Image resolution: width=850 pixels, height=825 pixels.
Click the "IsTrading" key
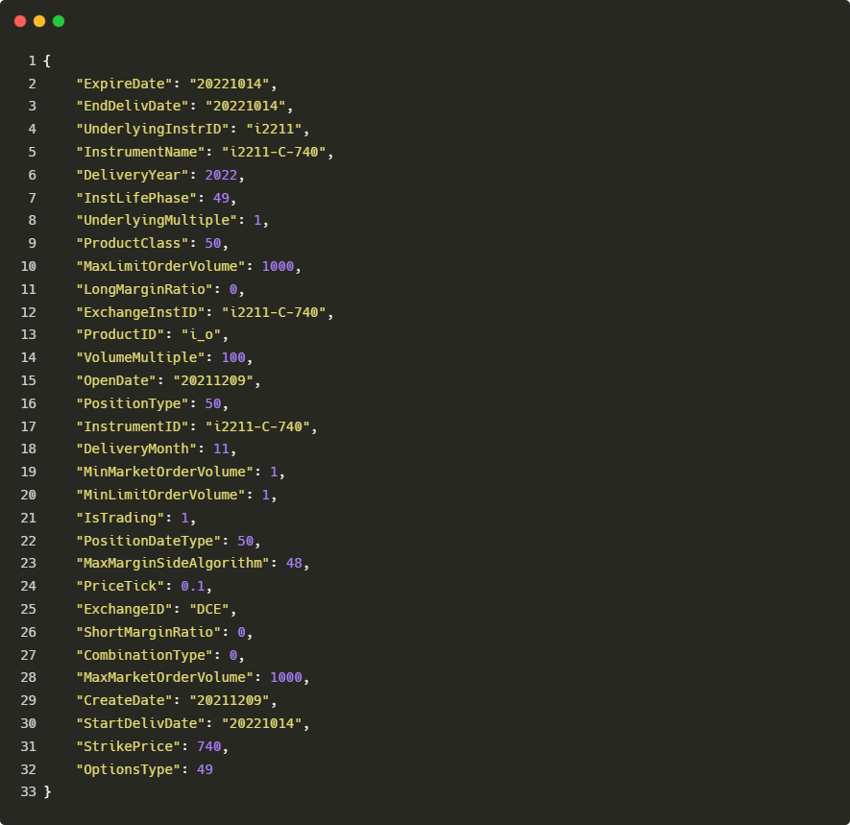tap(120, 518)
